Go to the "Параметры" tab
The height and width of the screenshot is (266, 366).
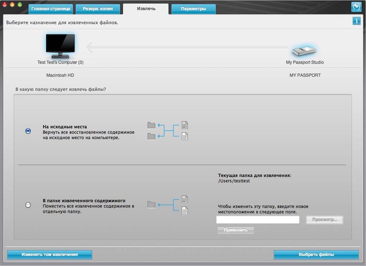193,9
